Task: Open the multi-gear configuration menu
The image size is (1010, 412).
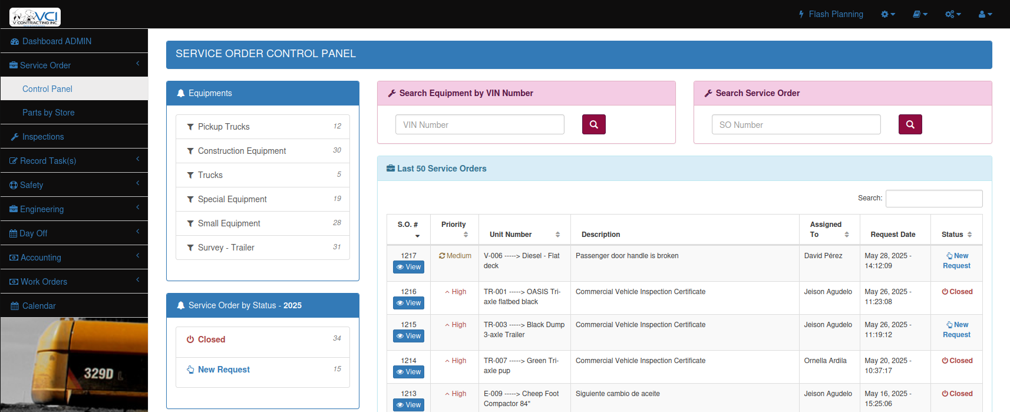Action: (953, 14)
